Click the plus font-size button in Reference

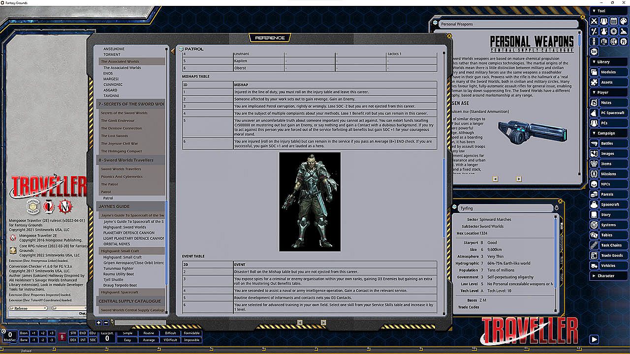pos(98,323)
